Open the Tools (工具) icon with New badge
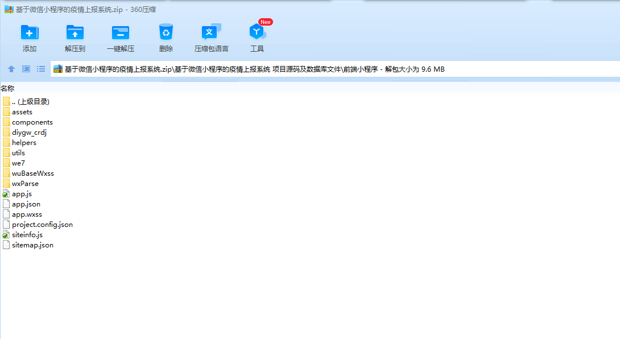Image resolution: width=620 pixels, height=339 pixels. point(257,32)
